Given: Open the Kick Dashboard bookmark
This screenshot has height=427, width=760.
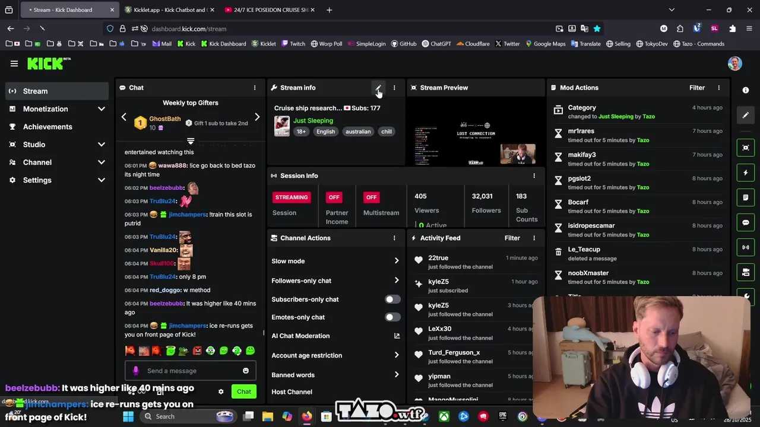Looking at the screenshot, I should pyautogui.click(x=223, y=44).
